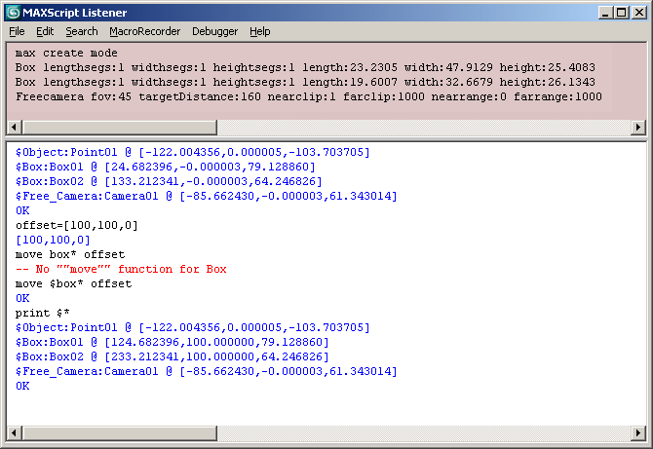Open the File menu
This screenshot has height=449, width=653.
(x=17, y=31)
